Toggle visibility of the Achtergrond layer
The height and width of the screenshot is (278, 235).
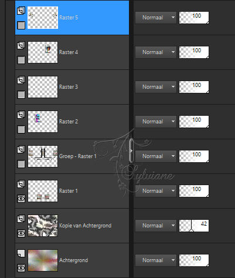[21, 268]
